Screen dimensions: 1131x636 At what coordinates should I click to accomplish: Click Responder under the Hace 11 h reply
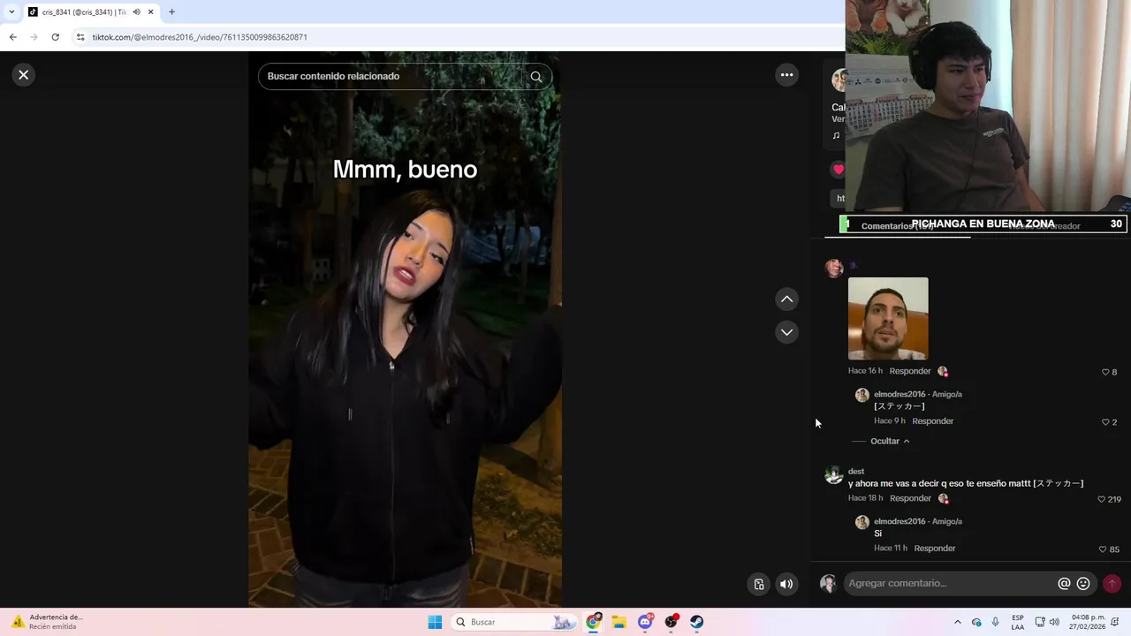click(x=935, y=549)
